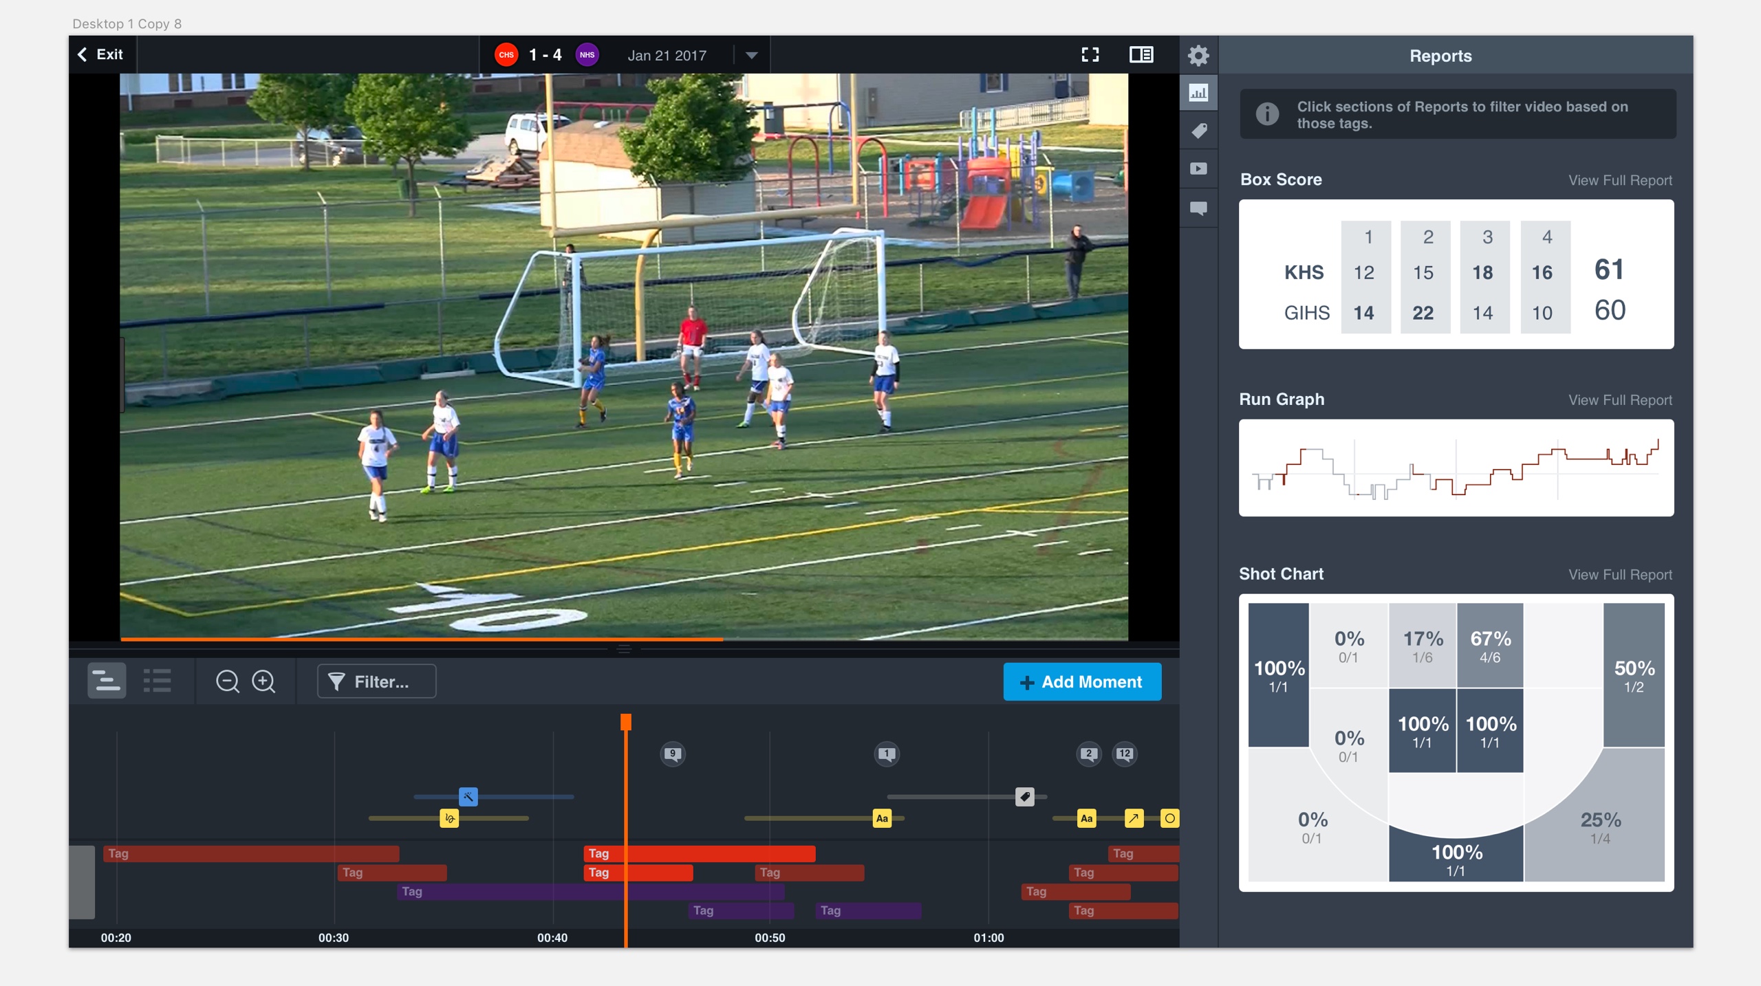Image resolution: width=1761 pixels, height=986 pixels.
Task: Filter by the 25% 1/4 shot zone
Action: [1601, 827]
